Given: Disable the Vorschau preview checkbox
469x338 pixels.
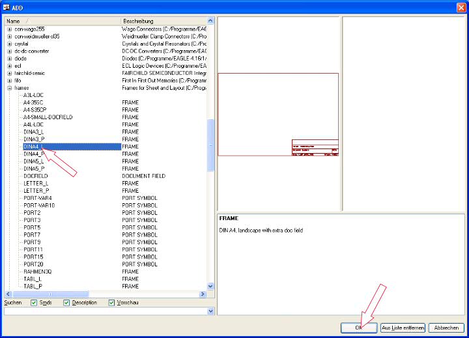Looking at the screenshot, I should pos(112,302).
